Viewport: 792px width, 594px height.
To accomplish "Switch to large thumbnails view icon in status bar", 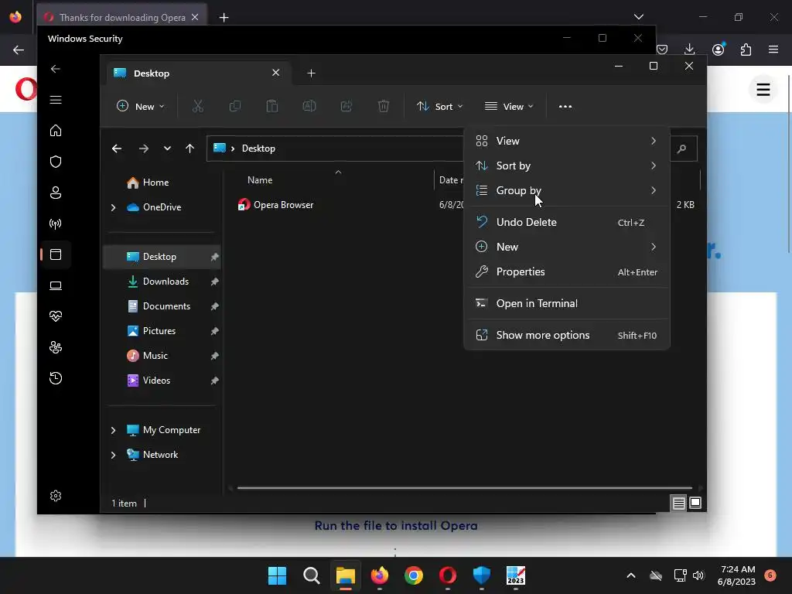I will 695,503.
